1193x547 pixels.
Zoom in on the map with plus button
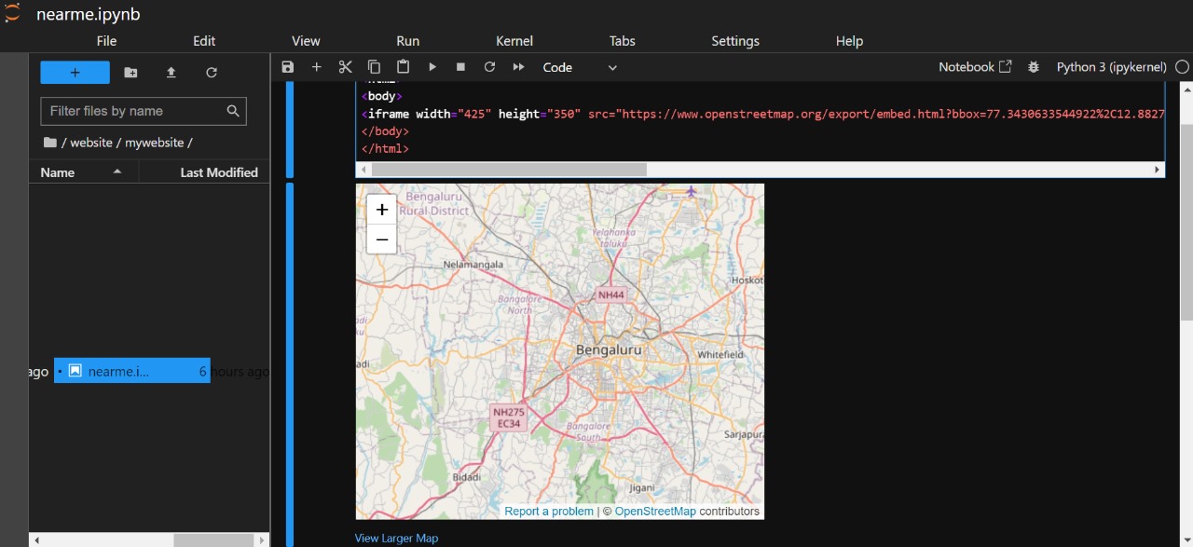[x=381, y=210]
